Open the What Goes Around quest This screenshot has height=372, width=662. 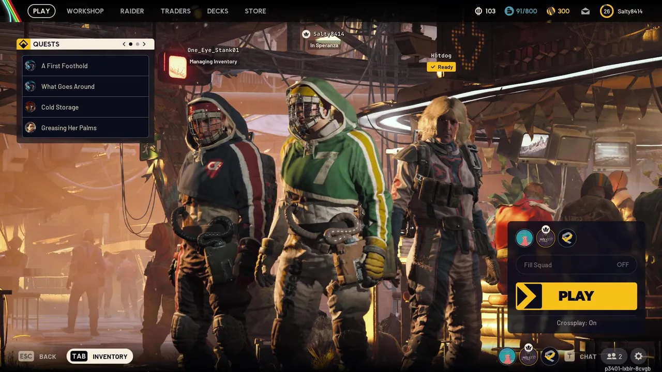[86, 86]
